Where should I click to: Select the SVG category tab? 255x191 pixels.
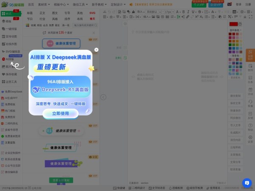[x=92, y=13]
